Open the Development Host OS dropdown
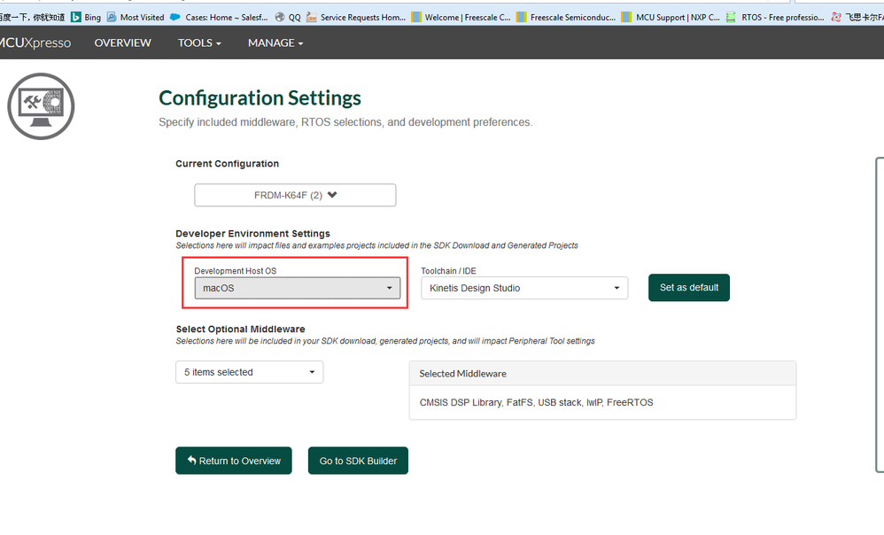The width and height of the screenshot is (884, 535). 297,288
